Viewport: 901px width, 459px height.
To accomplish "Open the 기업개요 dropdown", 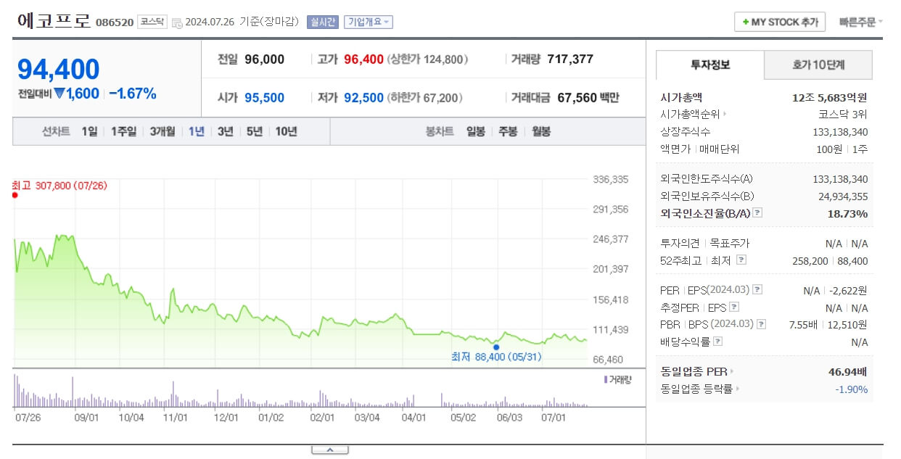I will point(369,22).
